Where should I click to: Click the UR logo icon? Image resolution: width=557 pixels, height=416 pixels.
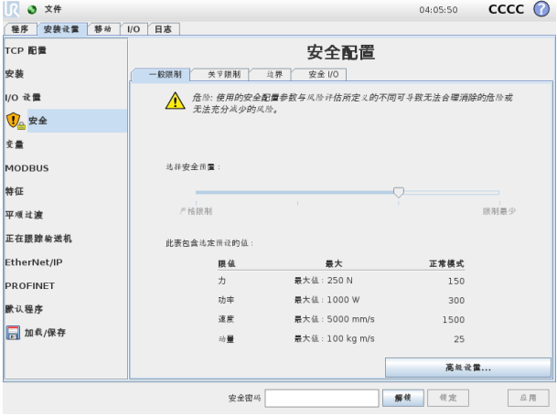pyautogui.click(x=12, y=10)
